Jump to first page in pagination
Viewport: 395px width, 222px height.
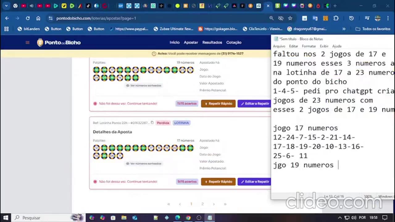pyautogui.click(x=168, y=204)
